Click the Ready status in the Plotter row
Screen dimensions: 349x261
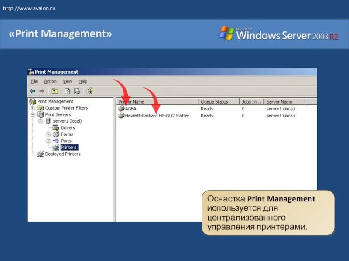pos(207,116)
